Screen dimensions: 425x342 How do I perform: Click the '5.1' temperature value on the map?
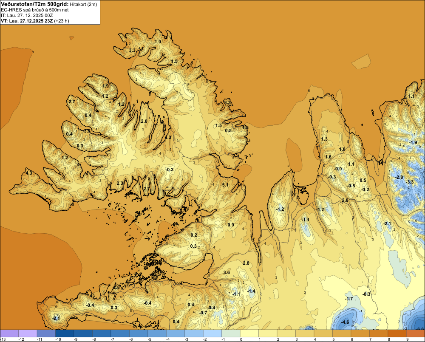[225, 185]
